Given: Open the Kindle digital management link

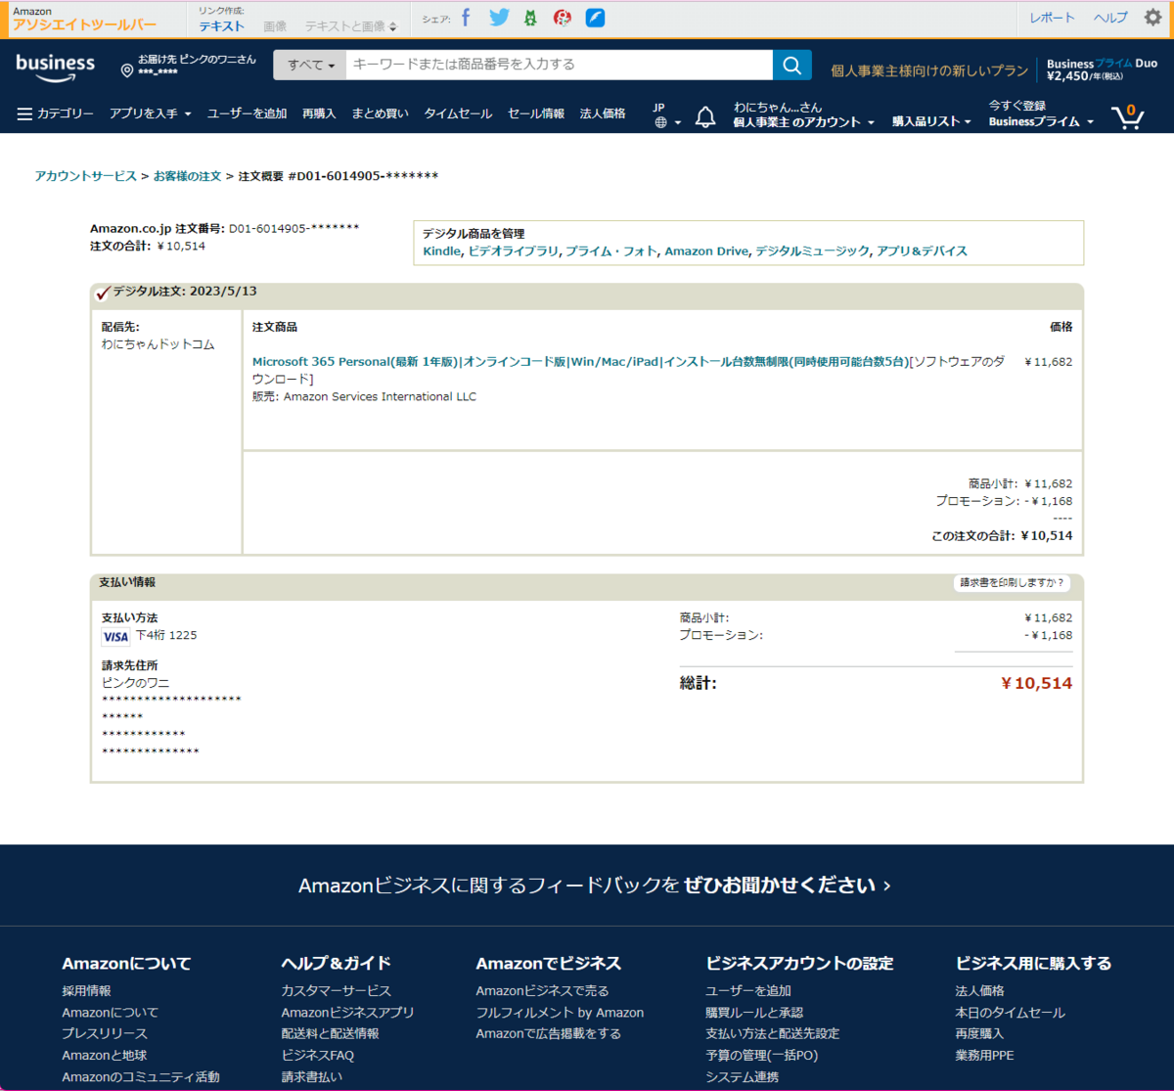Looking at the screenshot, I should (x=441, y=251).
